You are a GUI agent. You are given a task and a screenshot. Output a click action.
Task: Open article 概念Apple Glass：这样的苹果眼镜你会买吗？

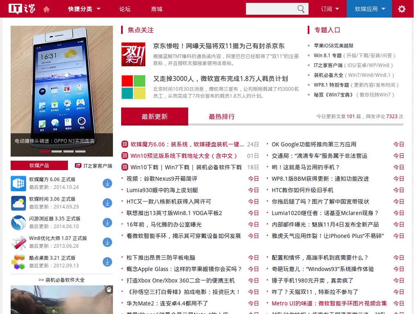pyautogui.click(x=184, y=269)
